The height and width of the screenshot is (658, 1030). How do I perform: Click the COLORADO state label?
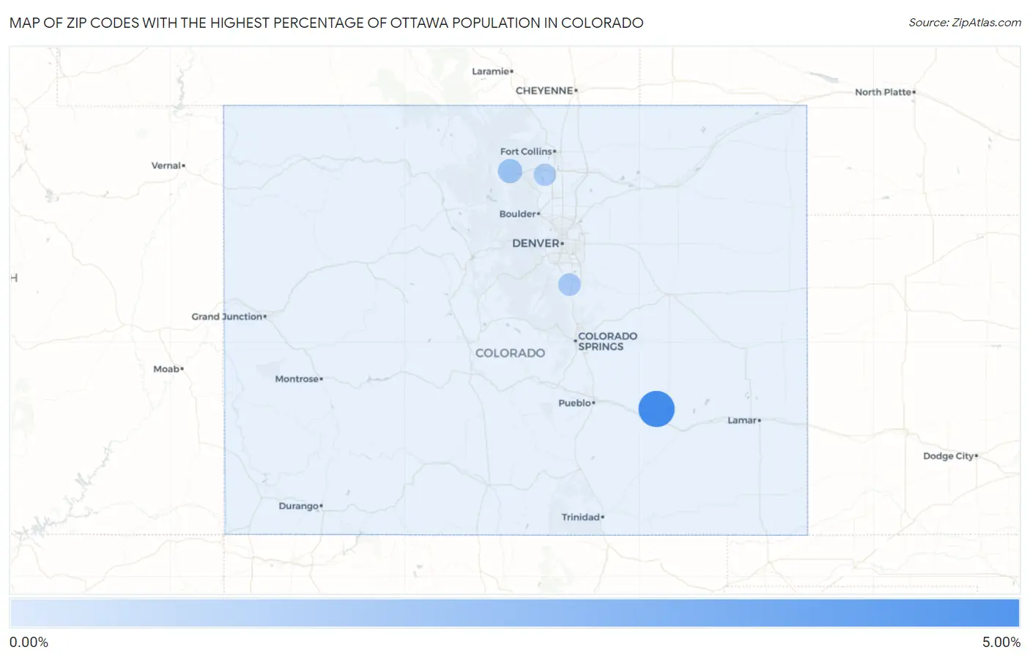coord(510,353)
